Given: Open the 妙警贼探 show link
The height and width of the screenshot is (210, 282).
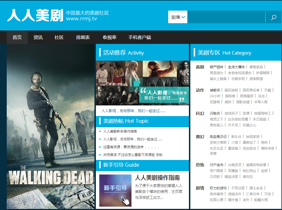Looking at the screenshot, I should coord(263,73).
